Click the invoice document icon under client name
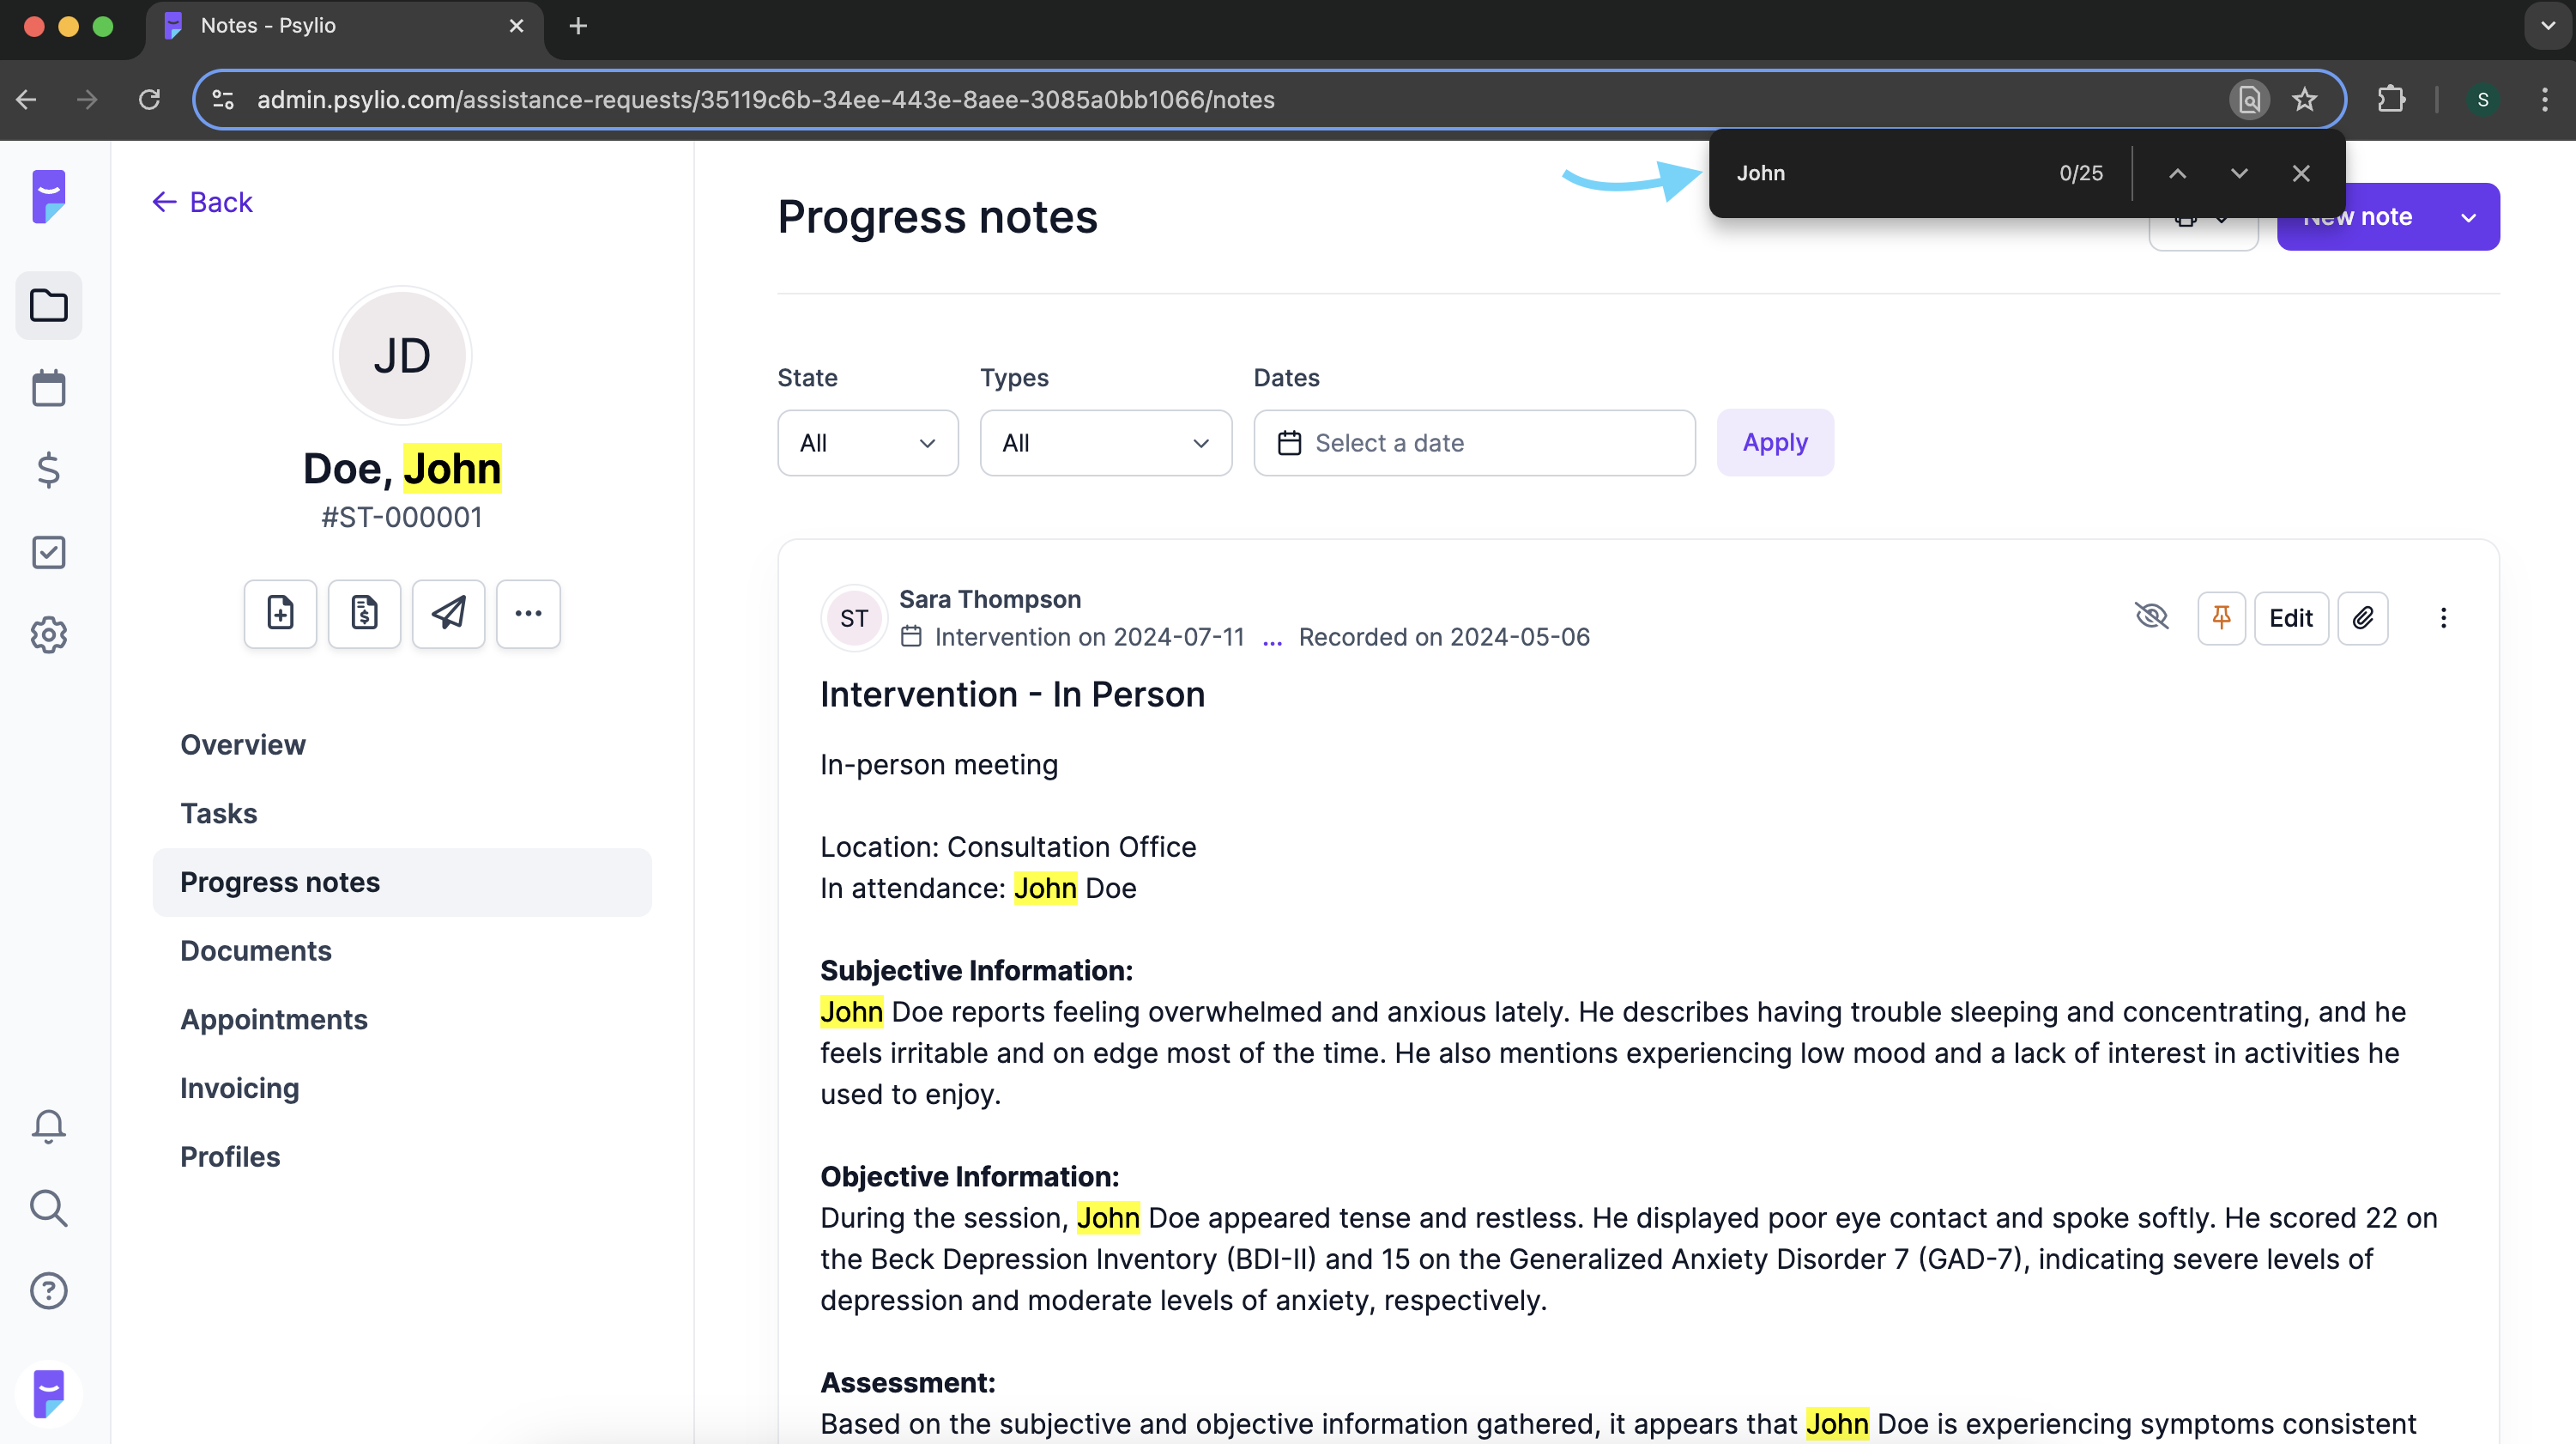The height and width of the screenshot is (1444, 2576). point(364,614)
